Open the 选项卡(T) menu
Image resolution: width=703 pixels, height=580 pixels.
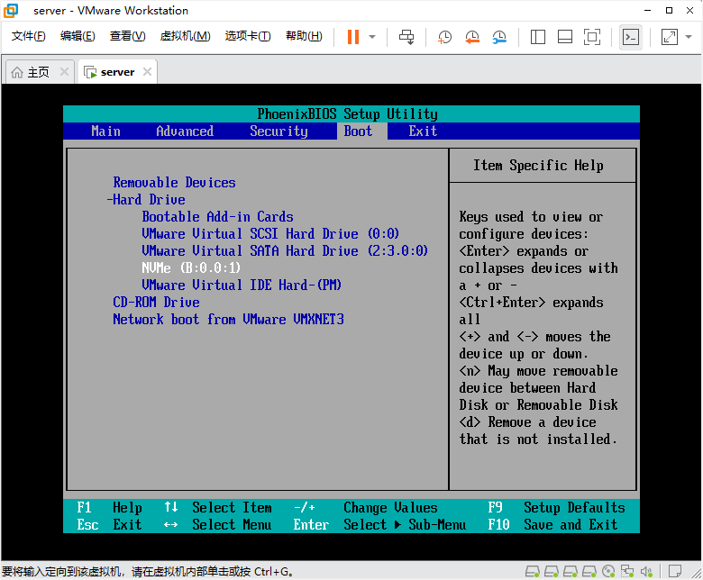pyautogui.click(x=248, y=36)
